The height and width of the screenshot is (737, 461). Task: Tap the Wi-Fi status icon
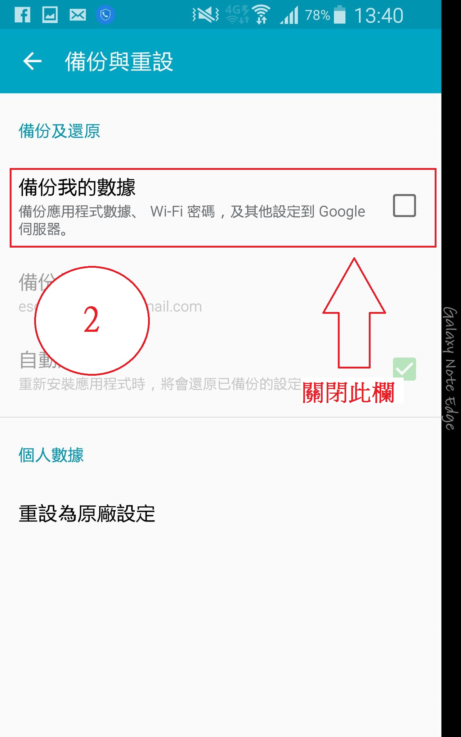coord(261,15)
